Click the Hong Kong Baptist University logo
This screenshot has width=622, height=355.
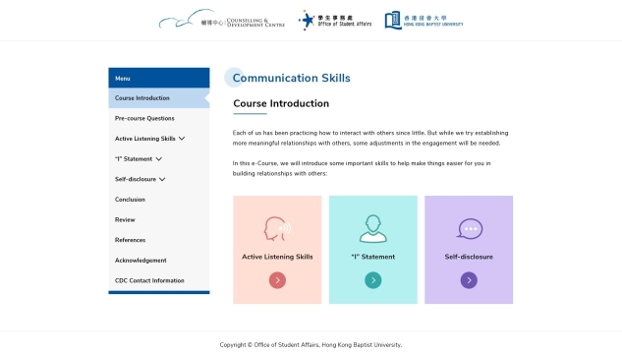424,21
